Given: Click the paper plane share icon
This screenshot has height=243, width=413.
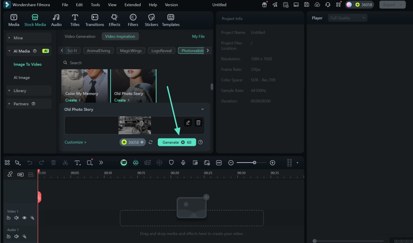Looking at the screenshot, I should [275, 5].
